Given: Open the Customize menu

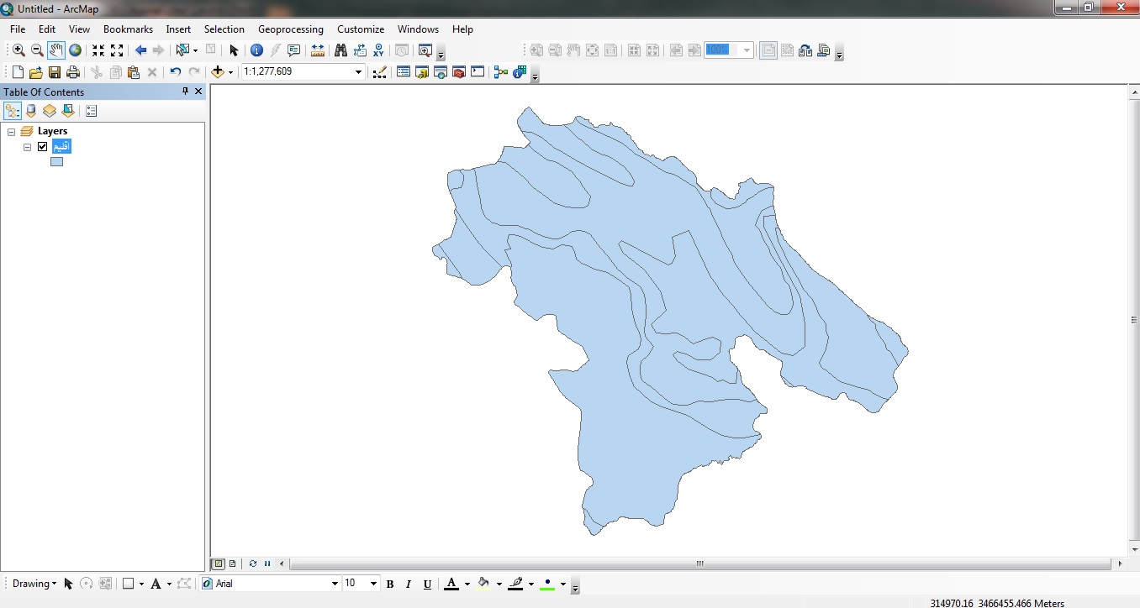Looking at the screenshot, I should 361,29.
